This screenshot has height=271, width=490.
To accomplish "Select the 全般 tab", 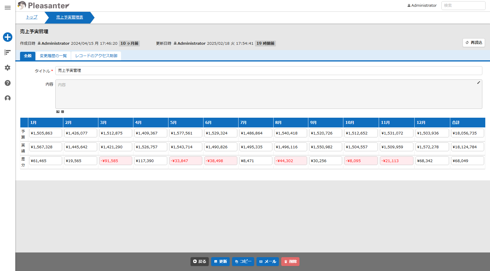I will pyautogui.click(x=28, y=56).
